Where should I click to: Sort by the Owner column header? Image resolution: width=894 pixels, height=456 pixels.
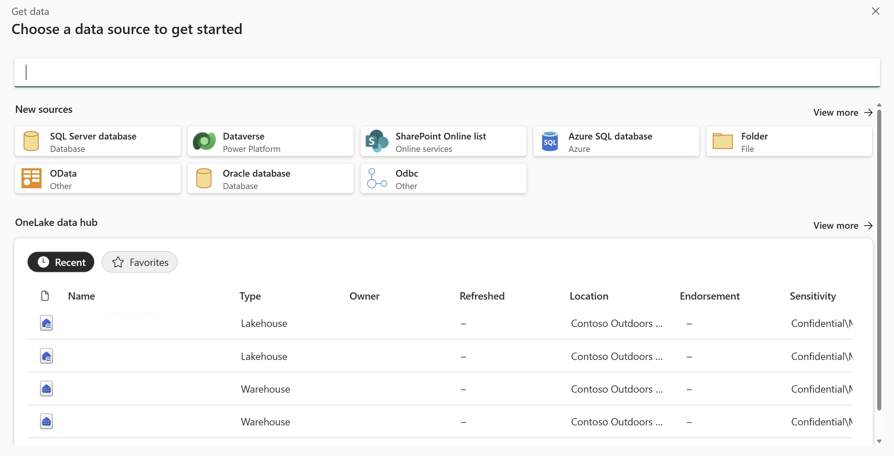coord(364,296)
